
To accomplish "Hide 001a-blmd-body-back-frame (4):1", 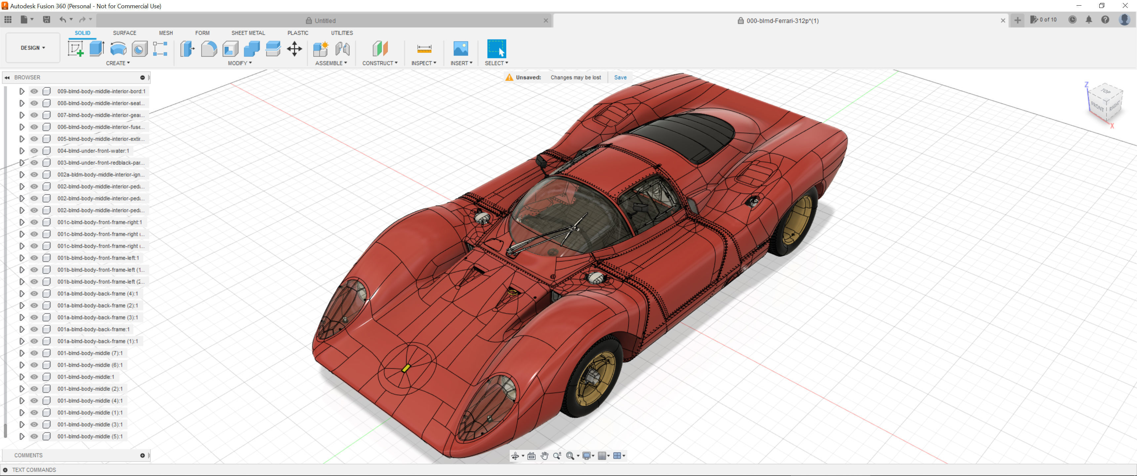I will click(x=34, y=294).
